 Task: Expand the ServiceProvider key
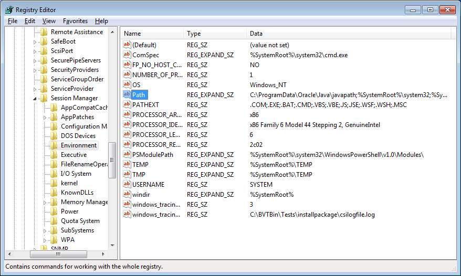tap(35, 89)
